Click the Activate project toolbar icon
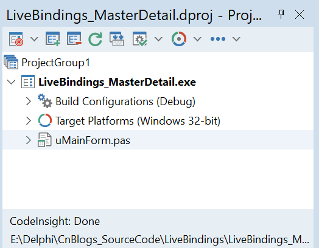This screenshot has width=319, height=248. click(x=16, y=39)
